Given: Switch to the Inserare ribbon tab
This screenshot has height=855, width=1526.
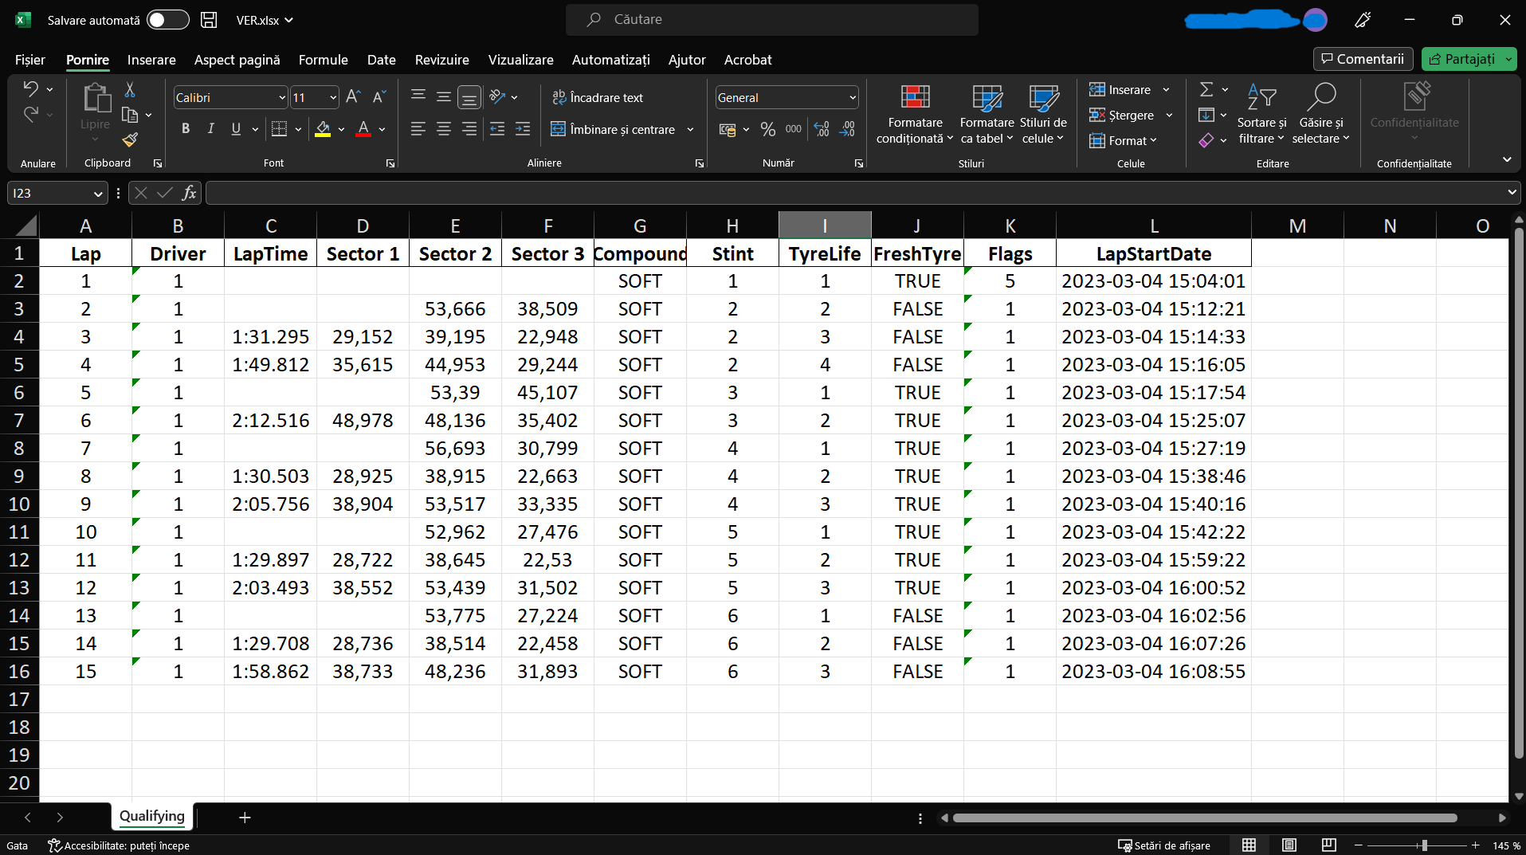Looking at the screenshot, I should [151, 59].
